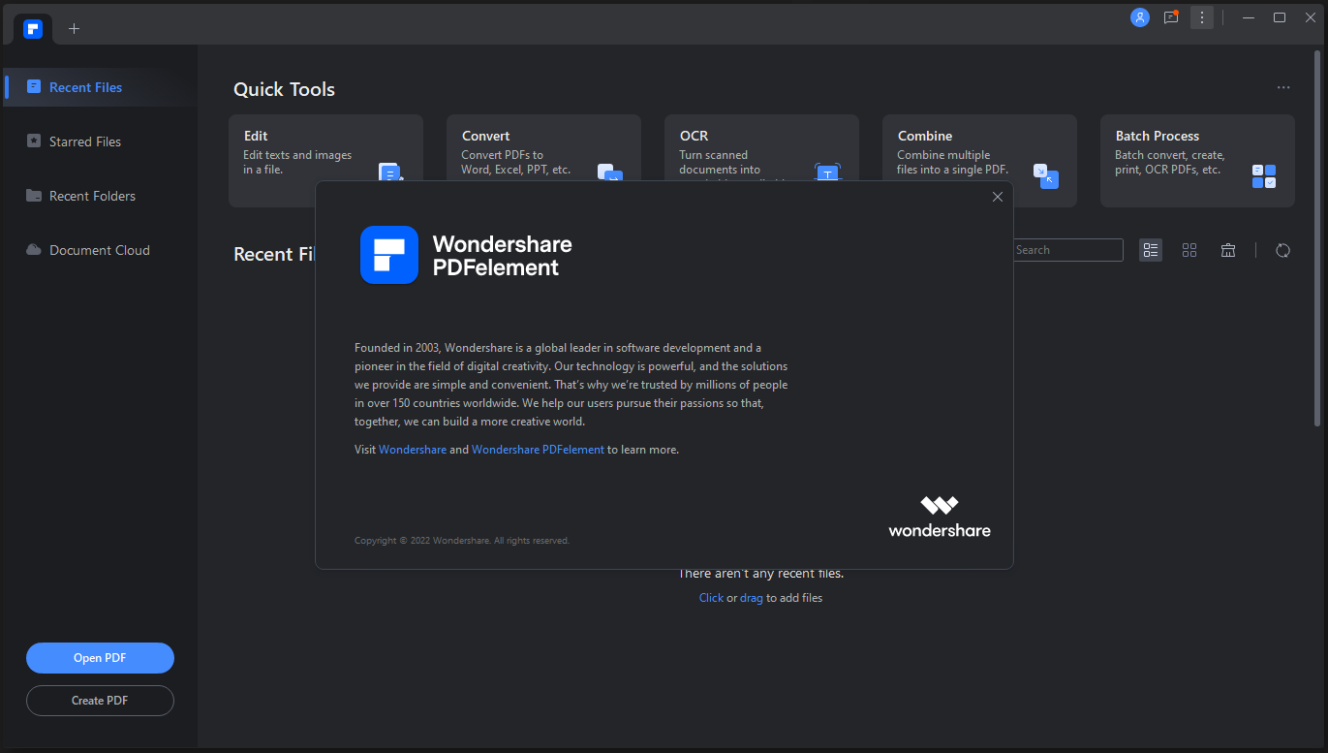The image size is (1328, 753).
Task: Add a new tab with plus icon
Action: point(75,29)
